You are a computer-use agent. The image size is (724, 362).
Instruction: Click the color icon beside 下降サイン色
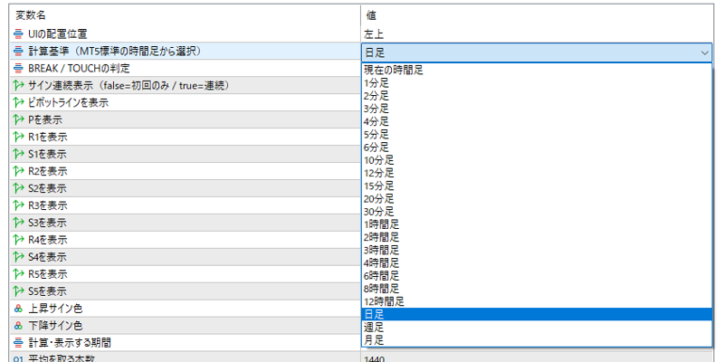18,326
